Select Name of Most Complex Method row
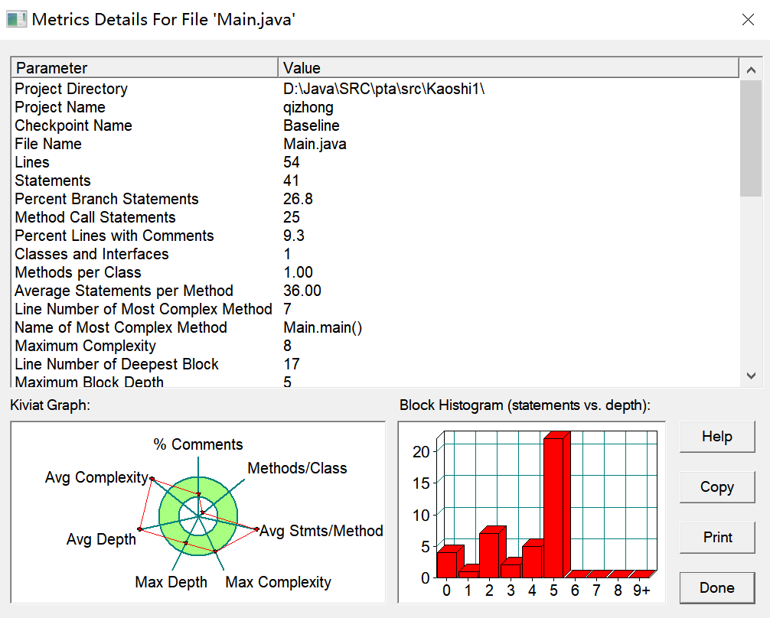Screen dimensions: 770x618 coord(375,327)
